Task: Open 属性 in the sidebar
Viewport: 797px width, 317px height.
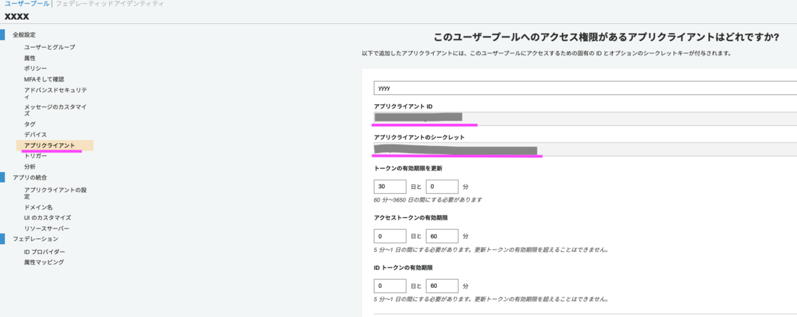Action: click(30, 58)
